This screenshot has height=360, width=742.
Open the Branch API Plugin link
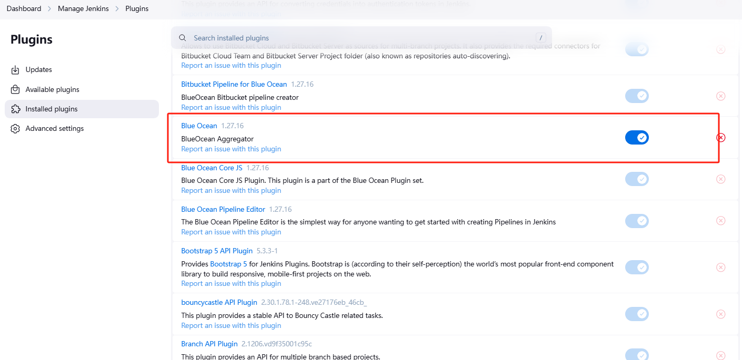[x=209, y=344]
